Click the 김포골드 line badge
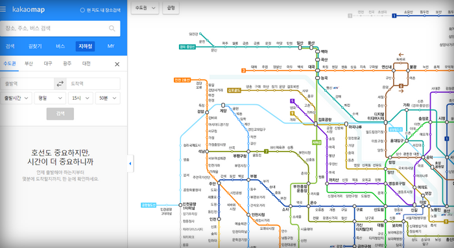Screen dimensions: 454x248 234,91
